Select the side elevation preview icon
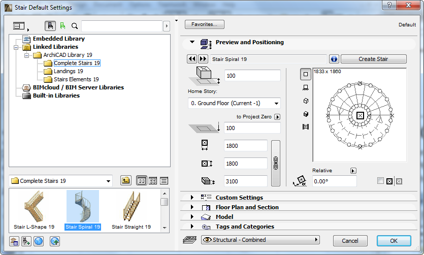 coord(306,87)
